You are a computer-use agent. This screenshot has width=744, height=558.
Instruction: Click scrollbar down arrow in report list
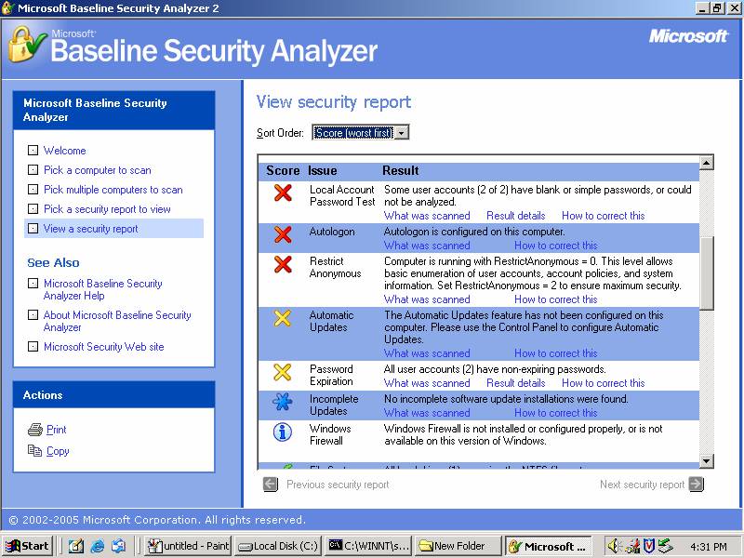[x=706, y=460]
